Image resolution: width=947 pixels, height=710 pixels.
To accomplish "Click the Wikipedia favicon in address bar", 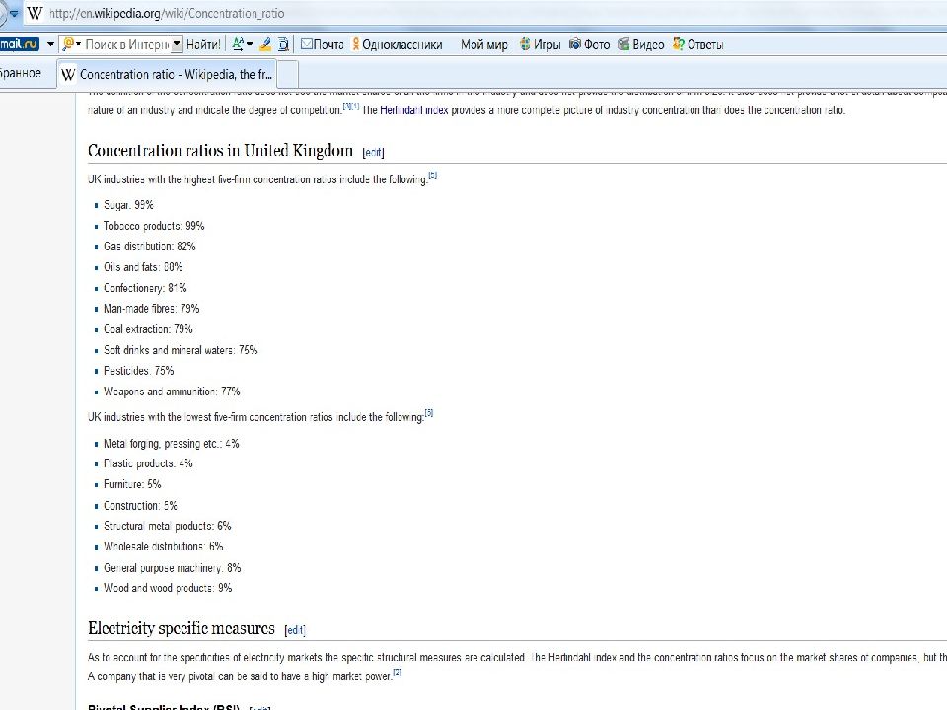I will (36, 13).
